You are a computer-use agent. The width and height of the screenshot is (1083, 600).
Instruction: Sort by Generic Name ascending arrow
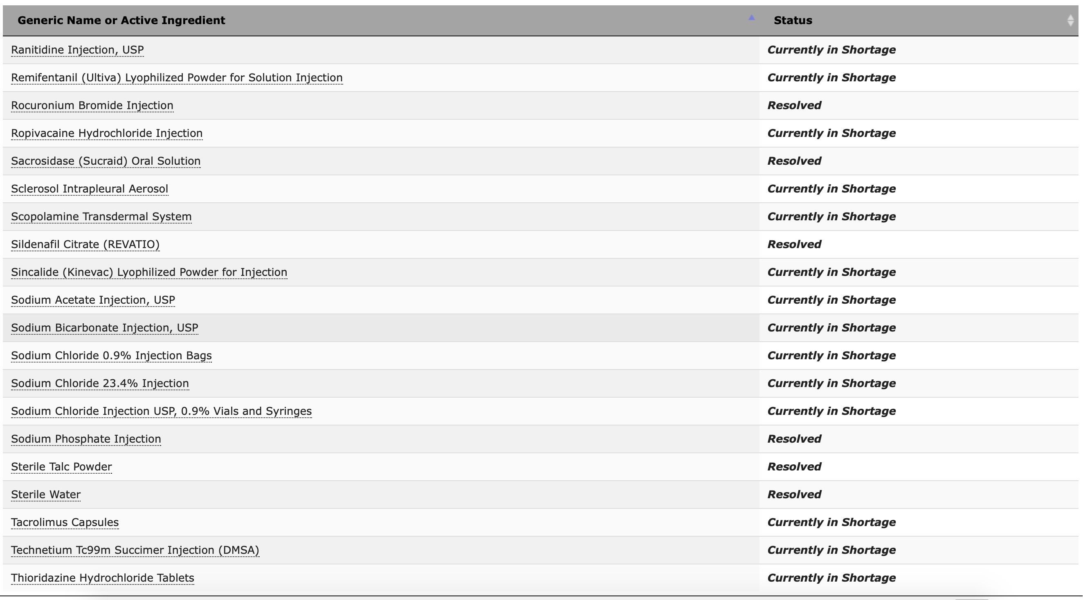[x=751, y=18]
